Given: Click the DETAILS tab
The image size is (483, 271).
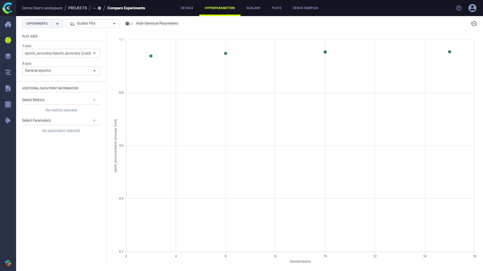Looking at the screenshot, I should [x=186, y=8].
